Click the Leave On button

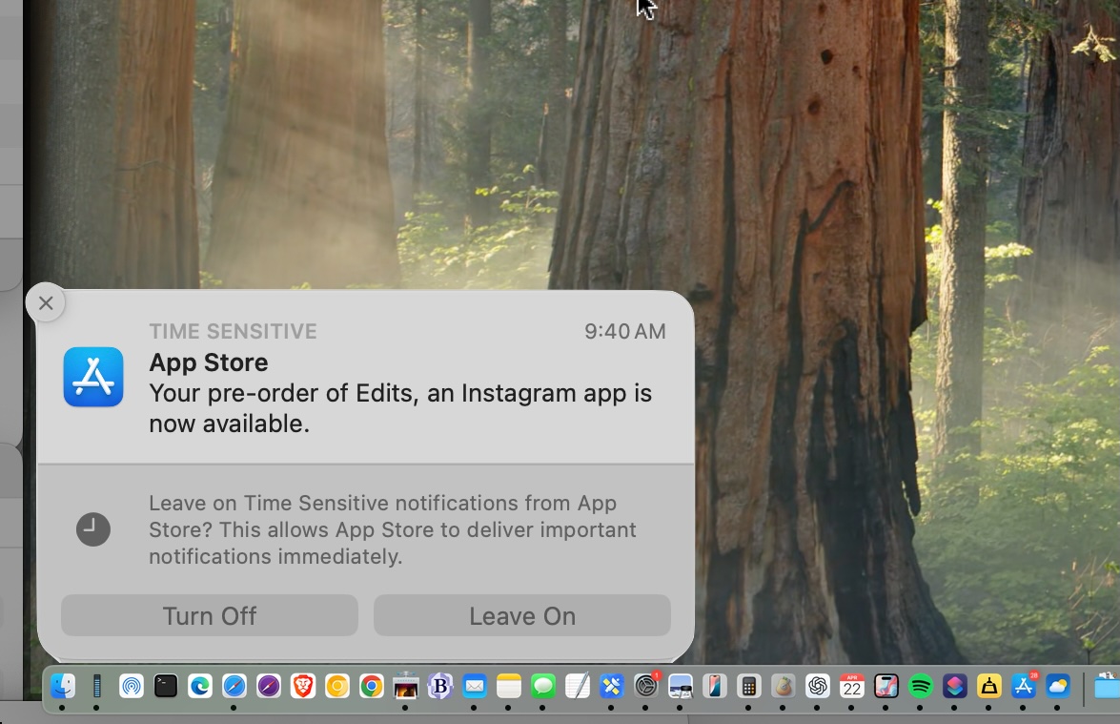tap(521, 616)
